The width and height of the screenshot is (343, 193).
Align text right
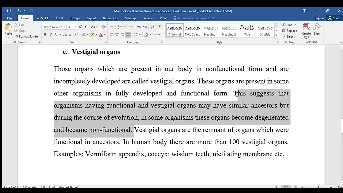point(122,35)
